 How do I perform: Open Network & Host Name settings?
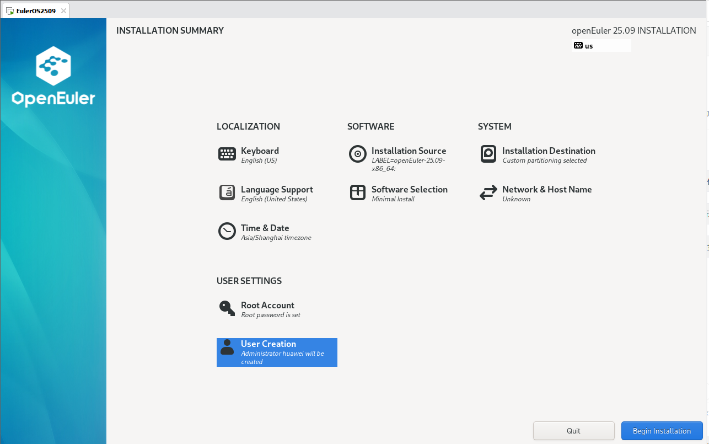coord(547,189)
